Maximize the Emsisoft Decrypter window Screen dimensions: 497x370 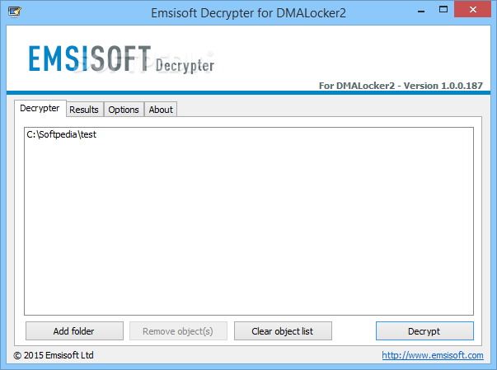[443, 10]
